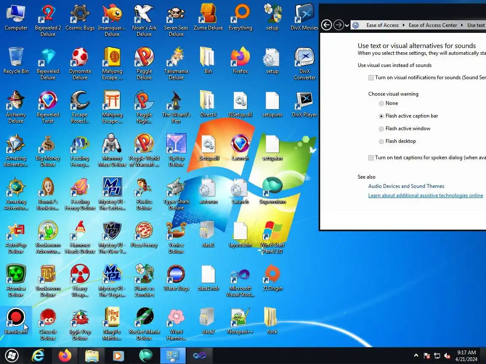Click the Alchemy Deluxe wizard icon
This screenshot has height=364, width=486.
[16, 107]
